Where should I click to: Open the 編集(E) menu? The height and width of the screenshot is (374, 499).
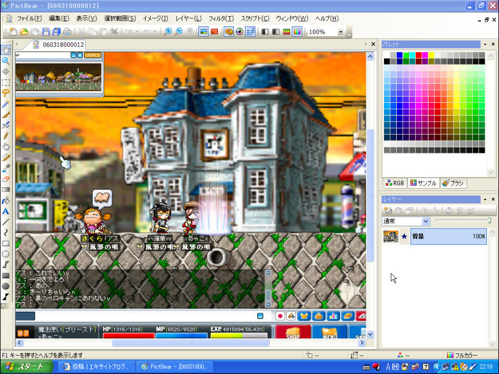pyautogui.click(x=59, y=18)
